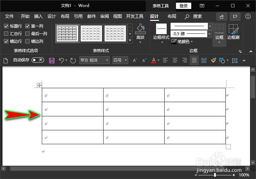Viewport: 256px width, 179px height.
Task: Open the Review (审阅) tab
Action: 105,16
